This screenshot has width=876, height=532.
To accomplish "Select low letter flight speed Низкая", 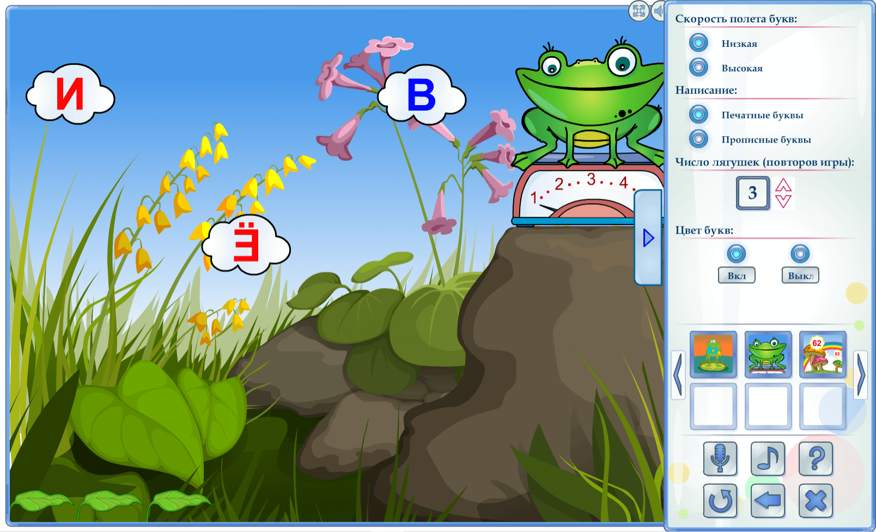I will 698,42.
